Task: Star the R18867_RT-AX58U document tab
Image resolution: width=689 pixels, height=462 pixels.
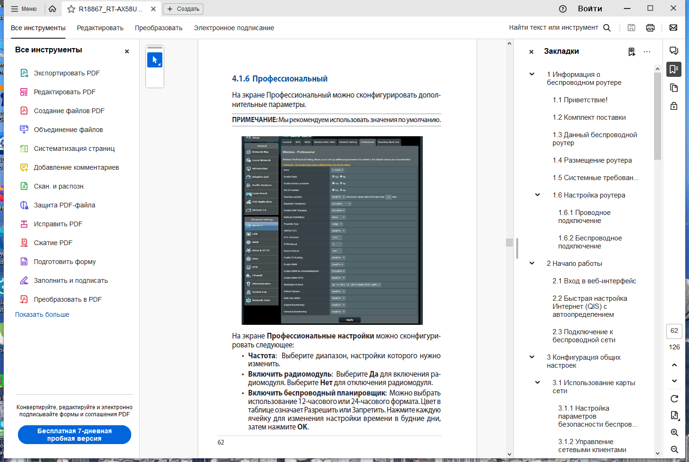Action: click(x=71, y=9)
